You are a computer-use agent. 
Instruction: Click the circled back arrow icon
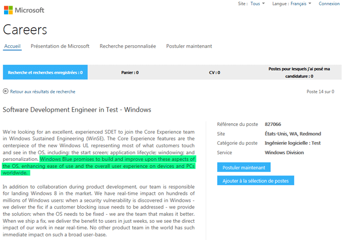(6, 92)
